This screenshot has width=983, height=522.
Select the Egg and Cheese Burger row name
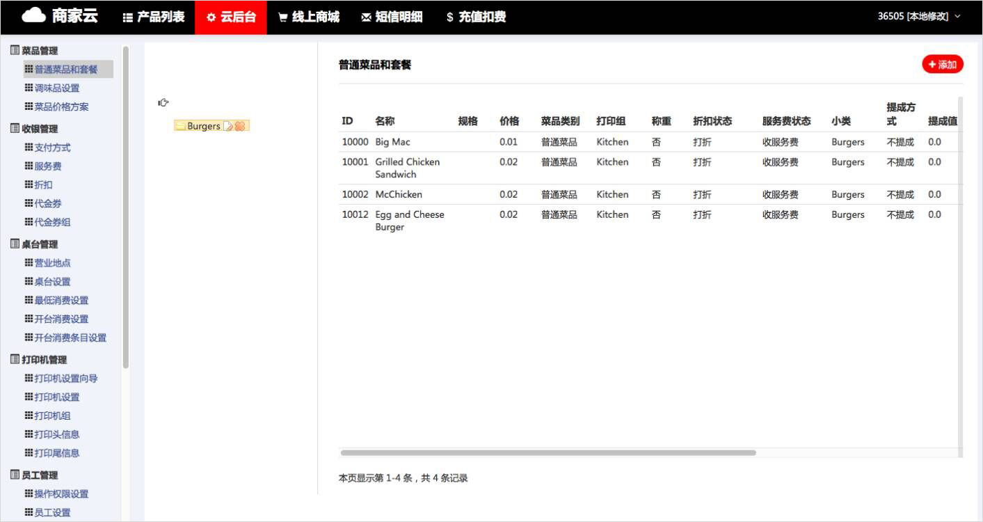click(410, 221)
